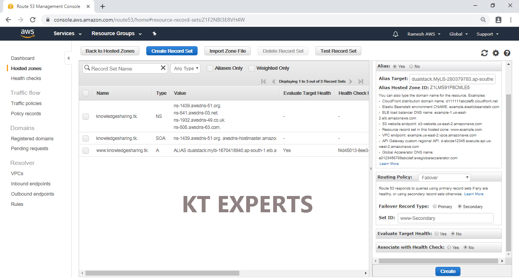Open the pin shortcuts star icon
Screen dimensions: 519x279
point(154,34)
